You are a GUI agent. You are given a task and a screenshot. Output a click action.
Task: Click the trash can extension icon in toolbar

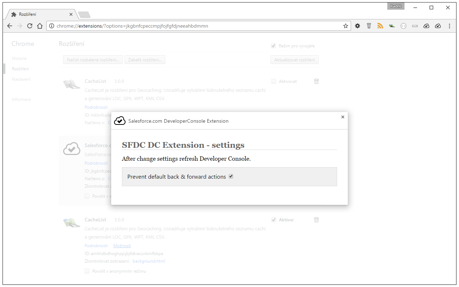click(x=369, y=26)
